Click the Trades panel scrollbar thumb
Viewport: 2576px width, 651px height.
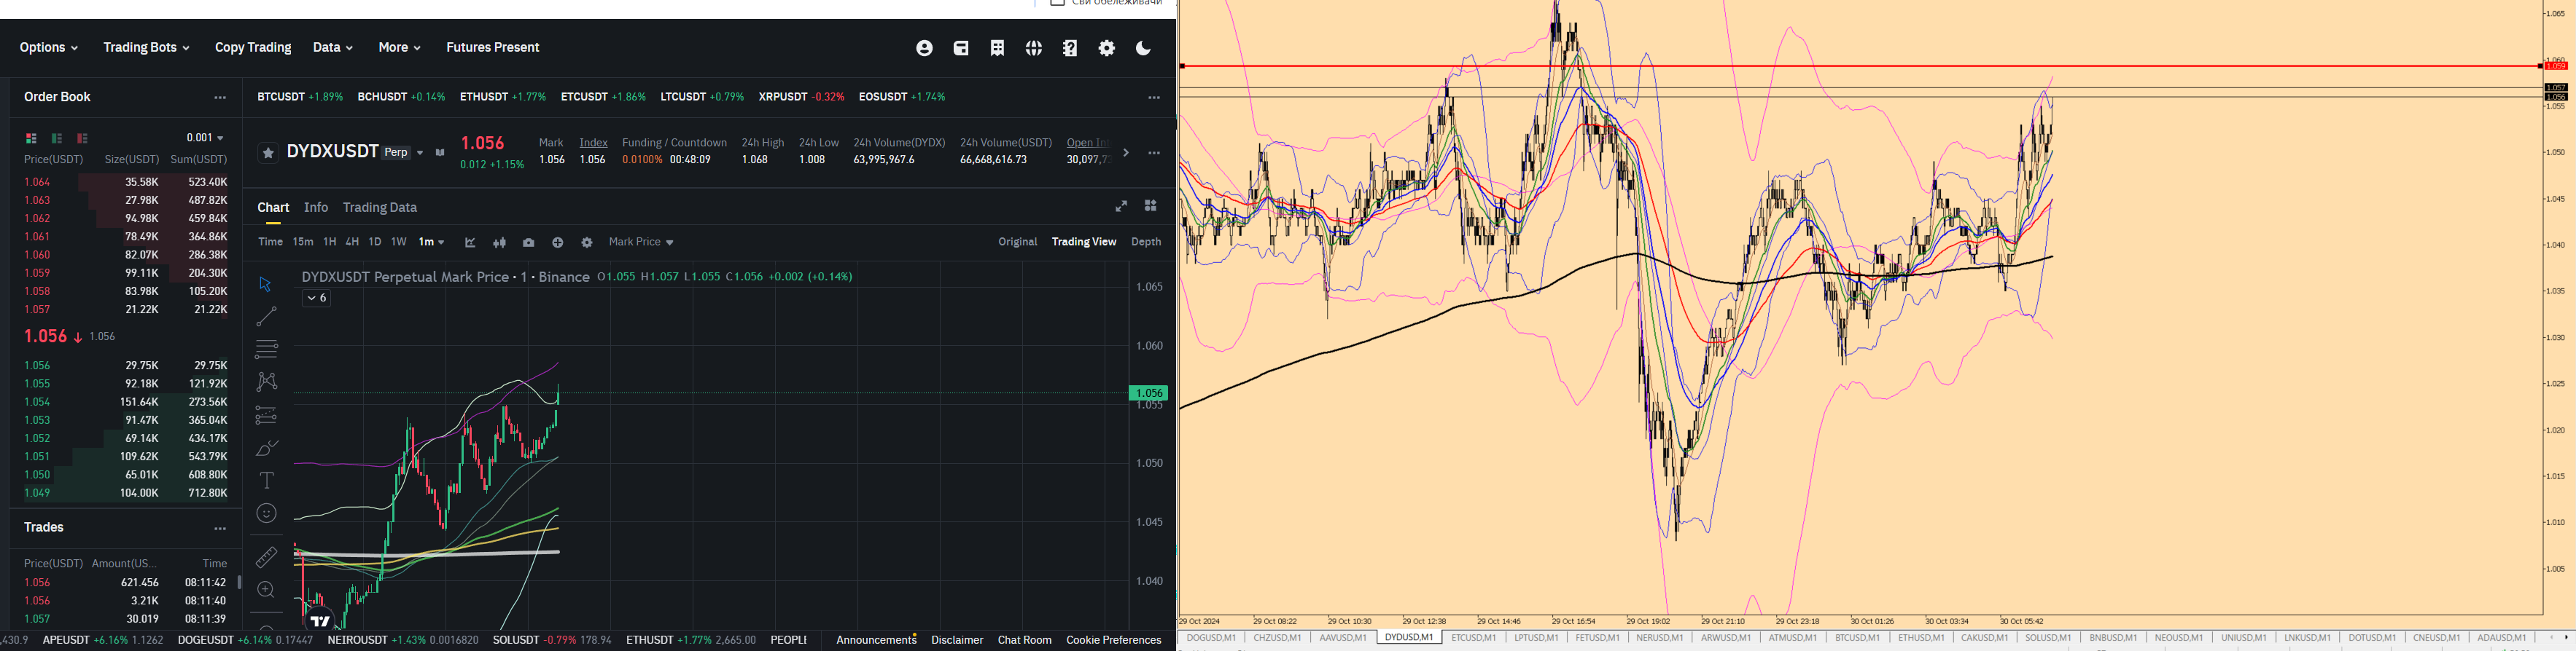(239, 582)
